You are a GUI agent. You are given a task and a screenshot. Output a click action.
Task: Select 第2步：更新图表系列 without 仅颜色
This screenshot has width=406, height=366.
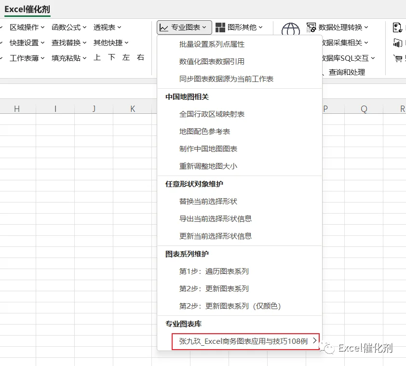[240, 289]
